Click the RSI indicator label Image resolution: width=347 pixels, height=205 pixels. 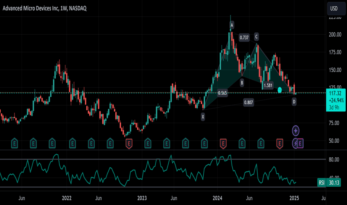point(322,183)
